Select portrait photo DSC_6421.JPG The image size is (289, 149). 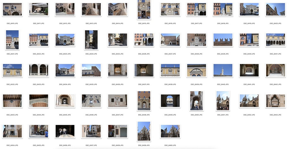12,40
